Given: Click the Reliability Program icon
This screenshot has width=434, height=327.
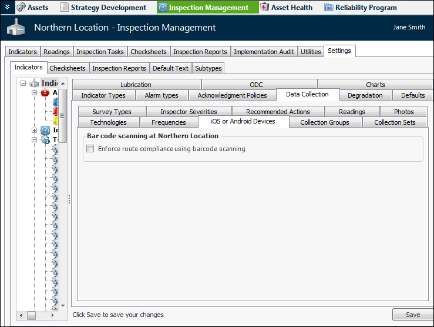Looking at the screenshot, I should click(x=329, y=8).
